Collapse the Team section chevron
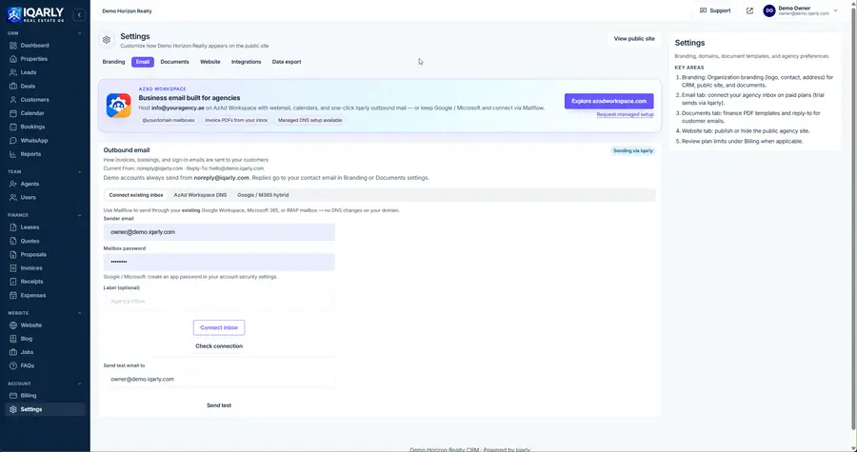 click(80, 172)
